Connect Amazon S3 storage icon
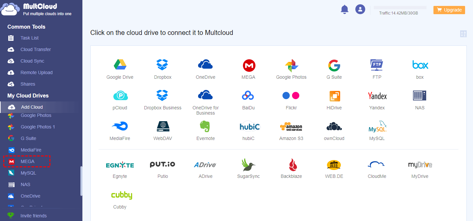Screen dimensions: 473x221 tap(291, 127)
